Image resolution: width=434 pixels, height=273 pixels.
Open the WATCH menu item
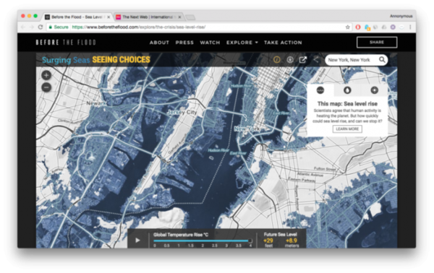210,43
